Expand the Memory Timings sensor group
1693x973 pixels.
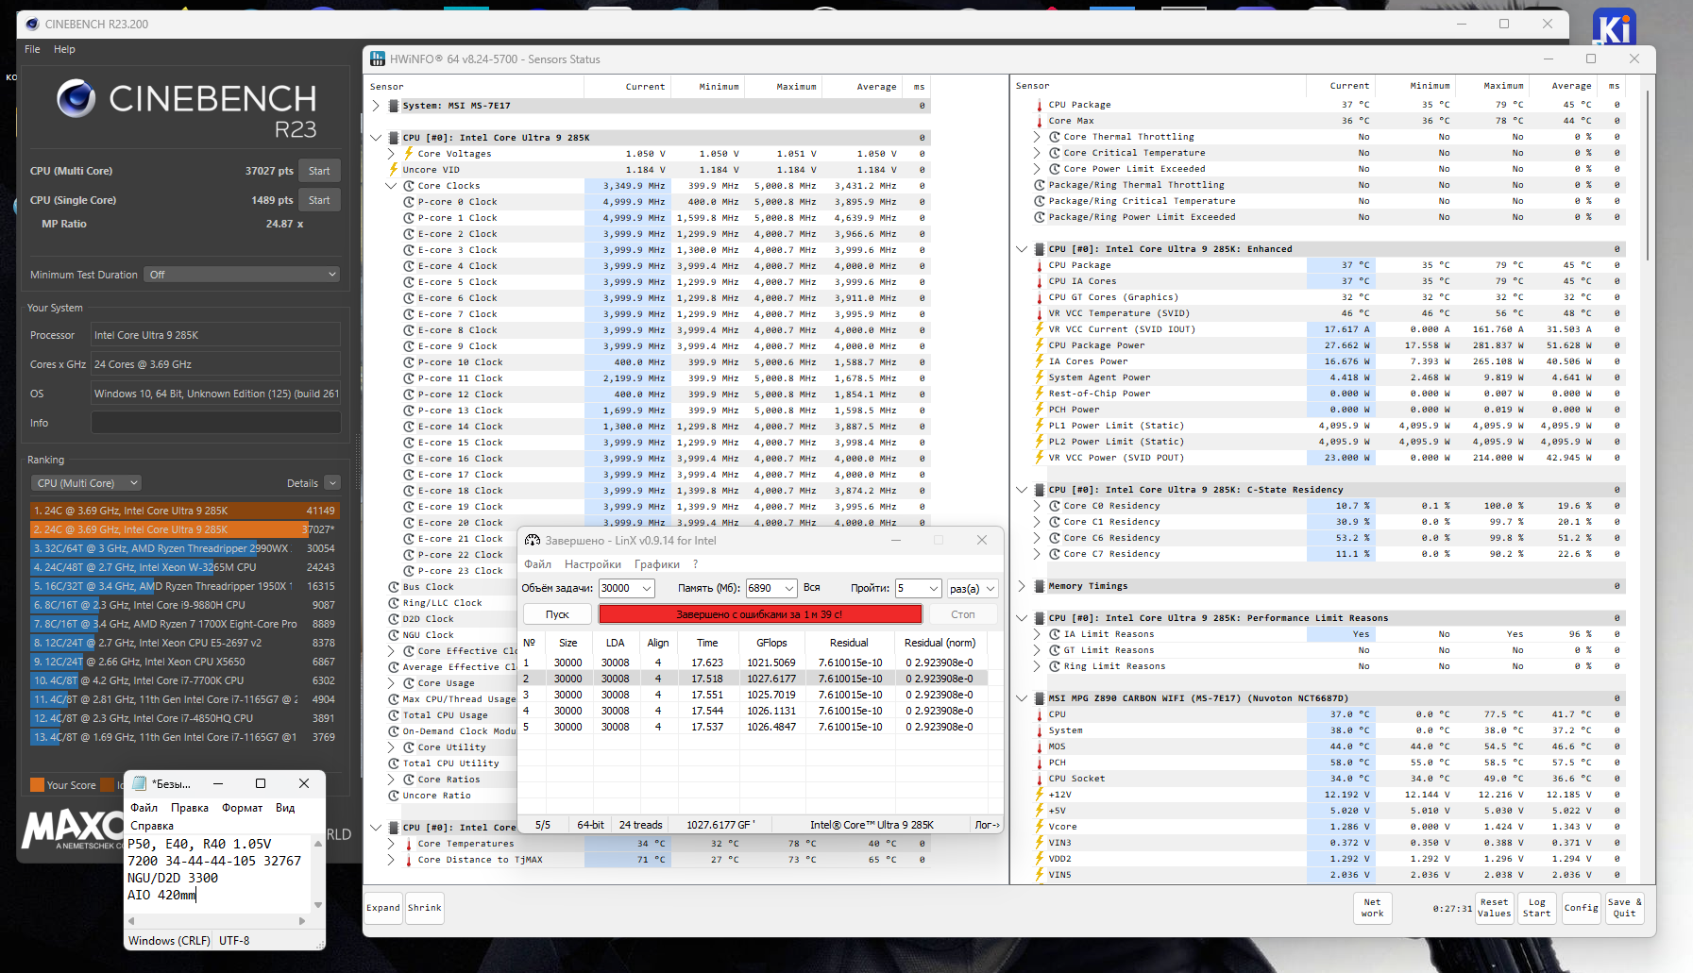1022,585
